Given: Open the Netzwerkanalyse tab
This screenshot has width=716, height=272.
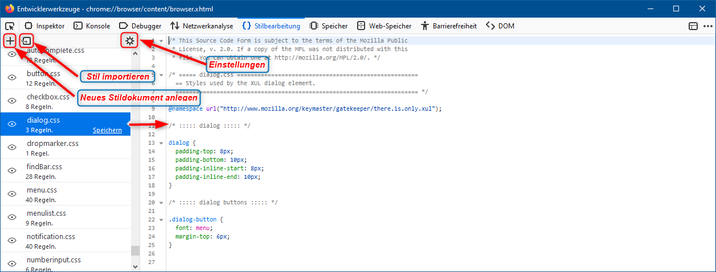Looking at the screenshot, I should point(202,26).
